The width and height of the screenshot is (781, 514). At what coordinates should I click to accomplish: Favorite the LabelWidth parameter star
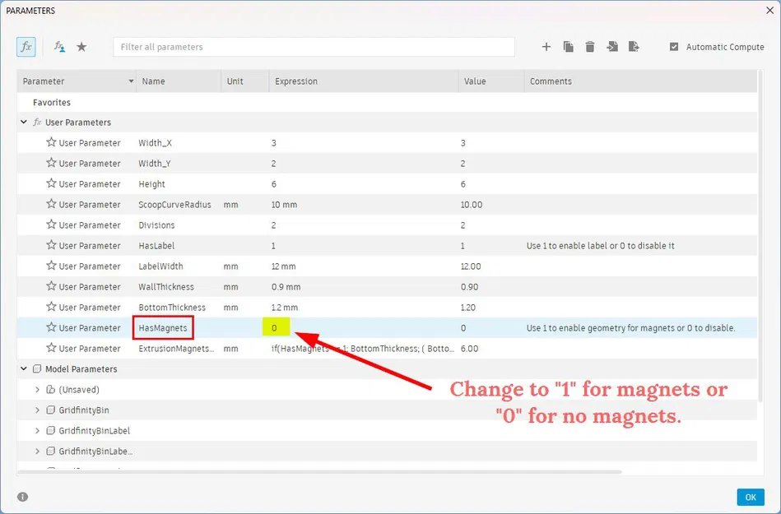51,266
